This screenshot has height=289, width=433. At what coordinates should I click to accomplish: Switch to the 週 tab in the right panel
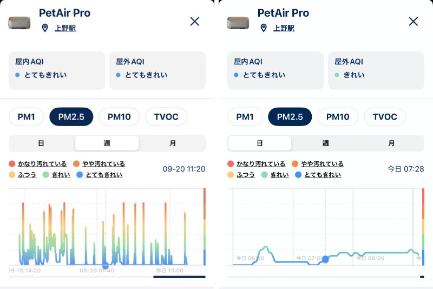click(x=325, y=143)
